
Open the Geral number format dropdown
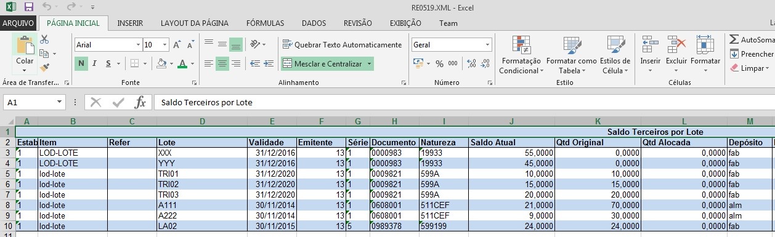(487, 45)
